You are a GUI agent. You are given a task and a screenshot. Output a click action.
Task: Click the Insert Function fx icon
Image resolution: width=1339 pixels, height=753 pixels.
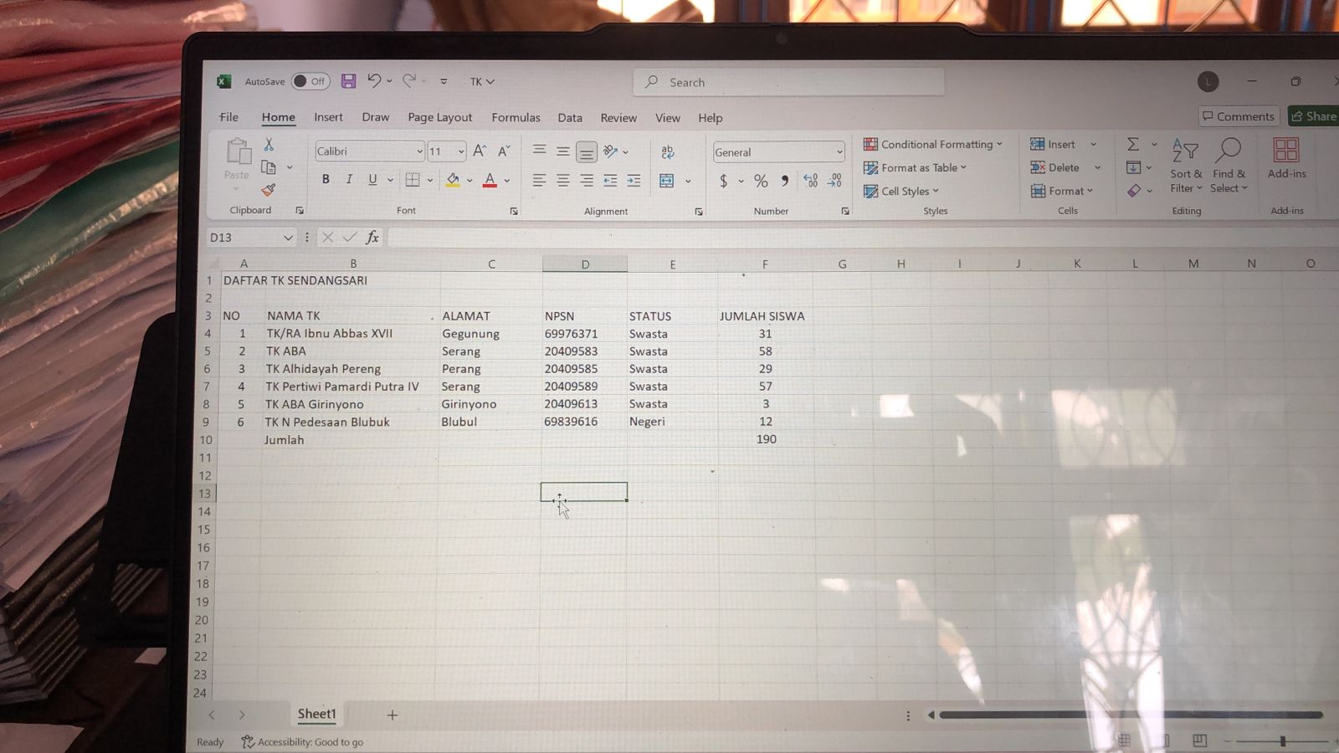372,238
